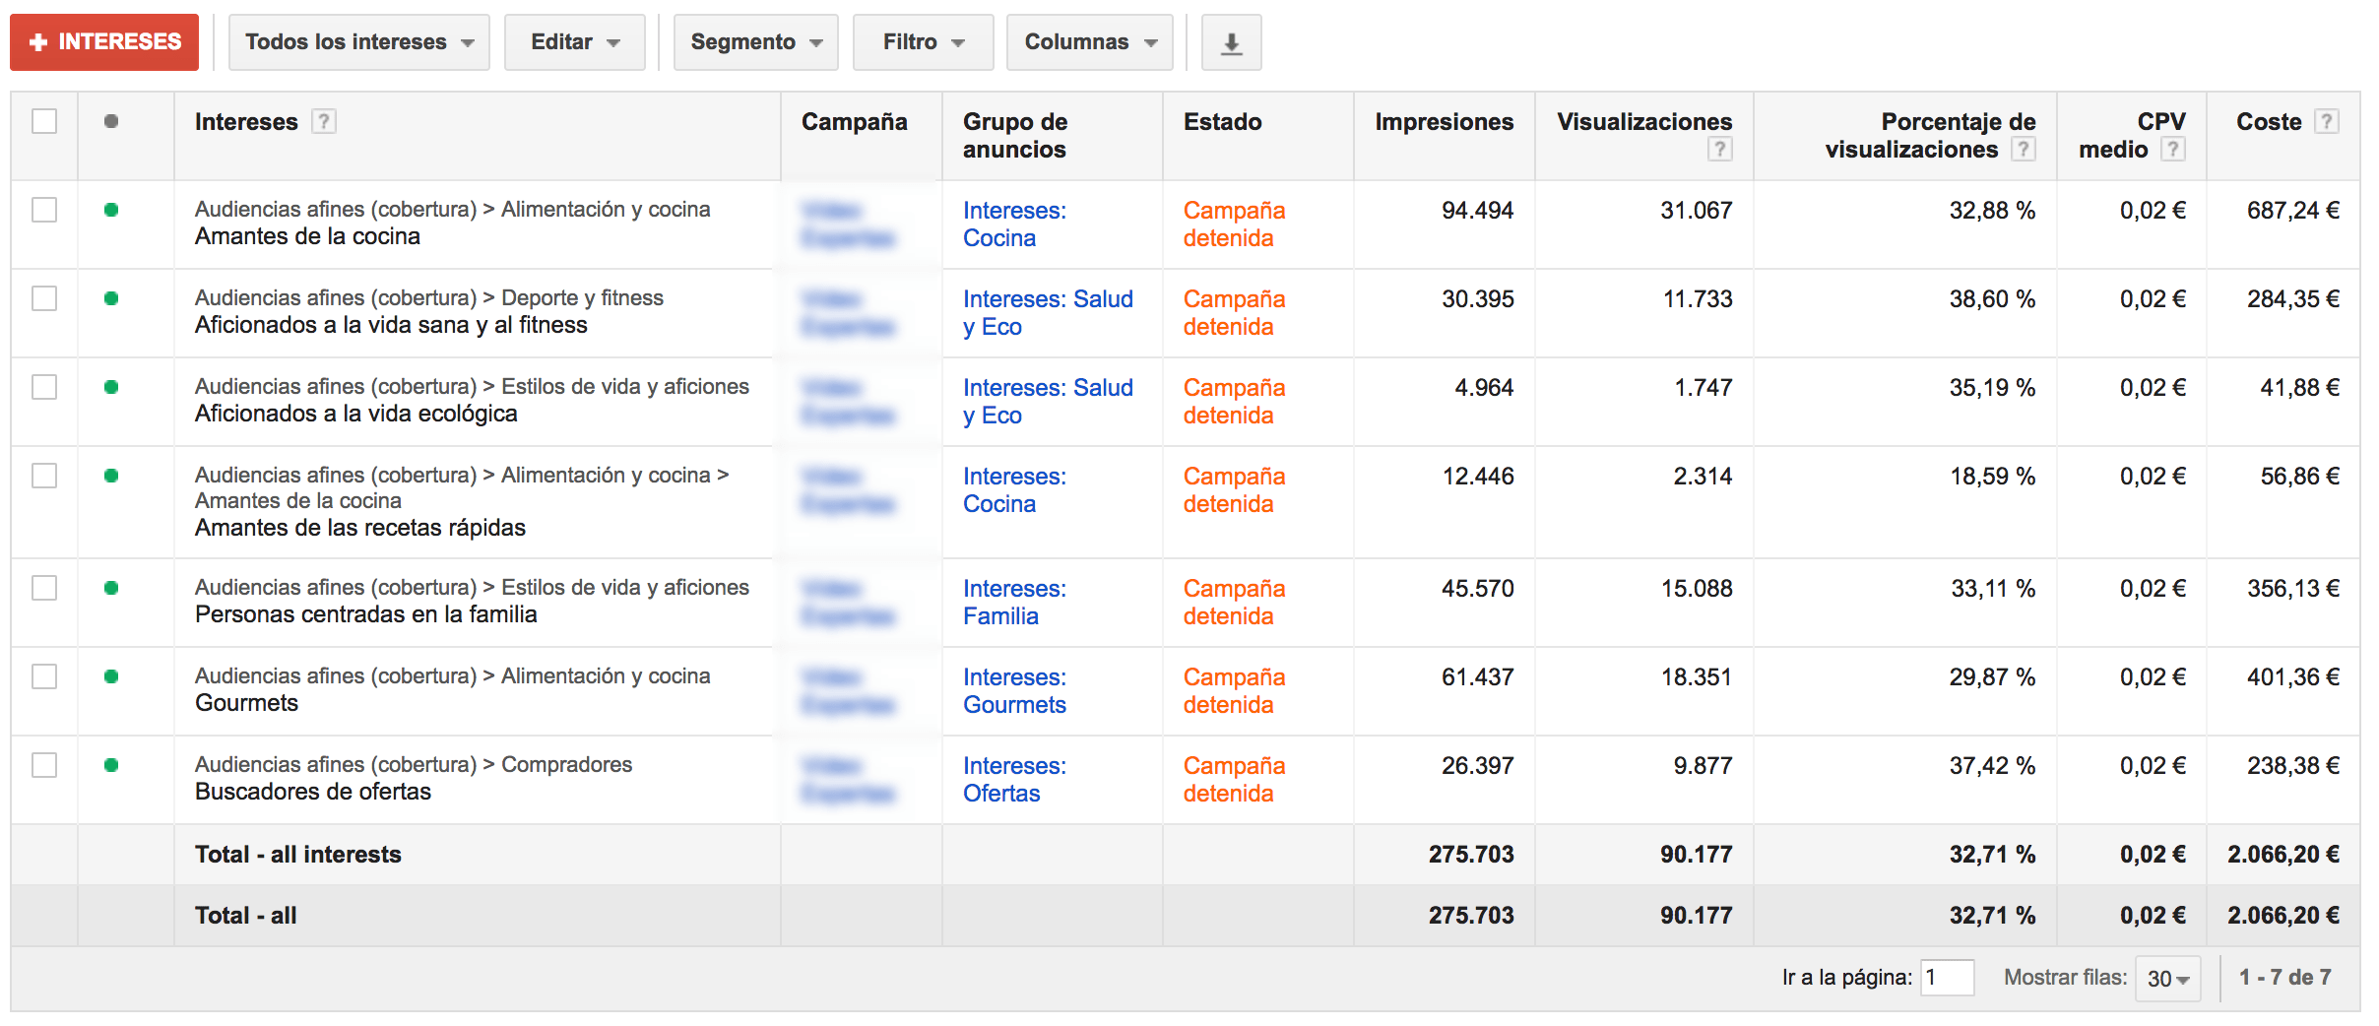Click the Total - all interests row label
This screenshot has height=1026, width=2379.
pyautogui.click(x=298, y=855)
